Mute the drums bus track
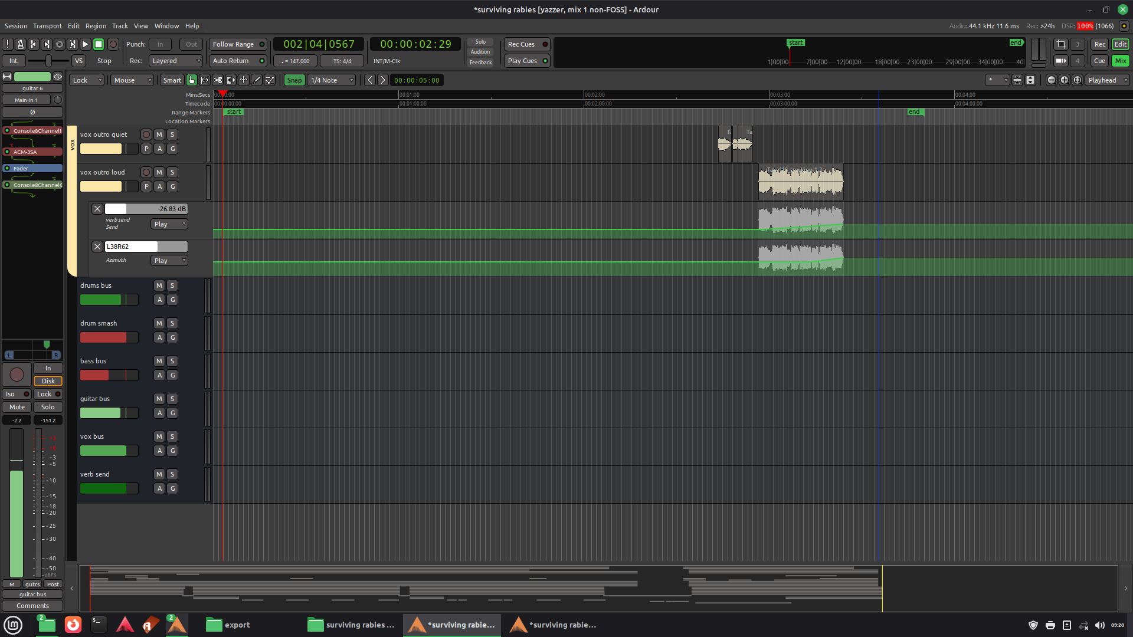This screenshot has height=637, width=1133. [159, 285]
